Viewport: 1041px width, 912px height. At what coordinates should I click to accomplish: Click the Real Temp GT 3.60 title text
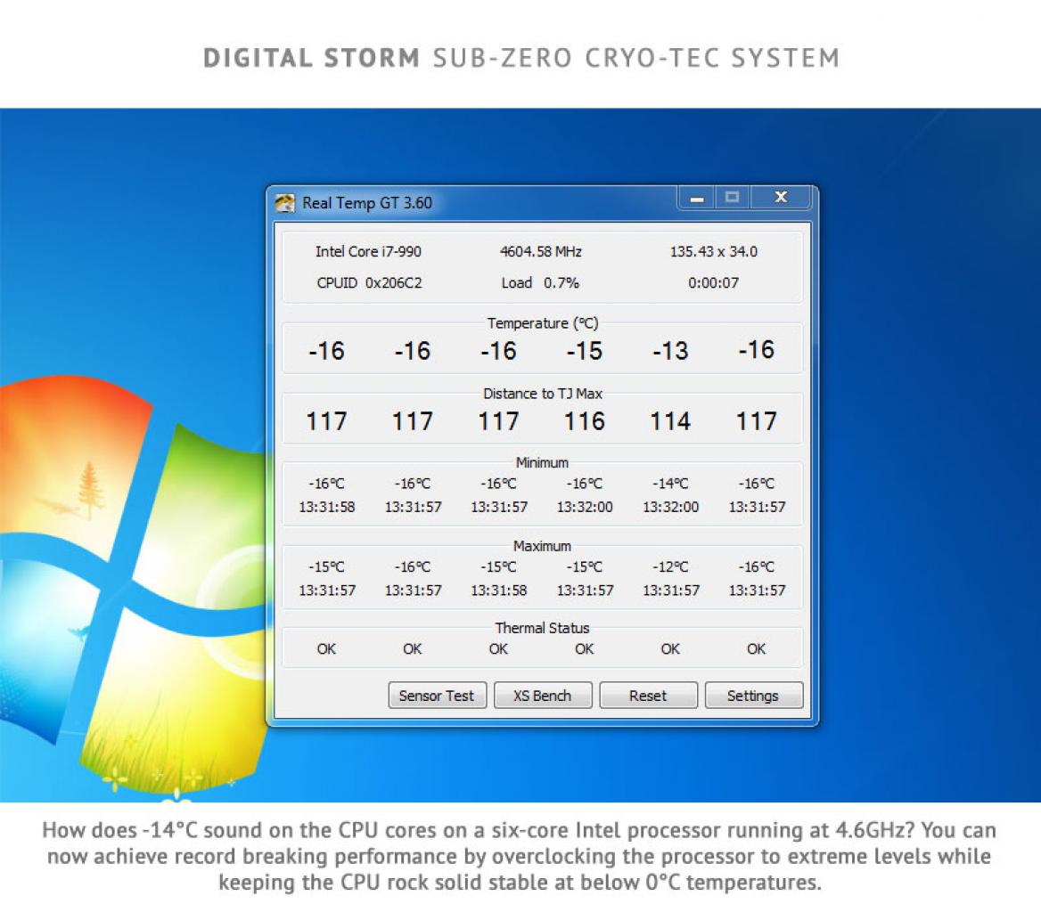click(367, 203)
